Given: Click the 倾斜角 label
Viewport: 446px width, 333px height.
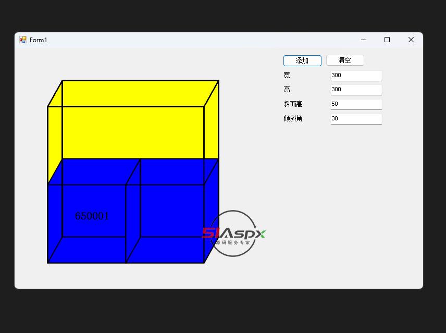Looking at the screenshot, I should tap(293, 119).
